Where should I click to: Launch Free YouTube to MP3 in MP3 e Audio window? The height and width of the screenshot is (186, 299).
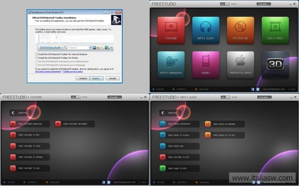[x=179, y=157]
